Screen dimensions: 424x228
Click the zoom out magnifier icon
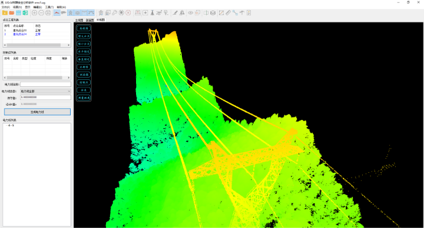tap(41, 13)
